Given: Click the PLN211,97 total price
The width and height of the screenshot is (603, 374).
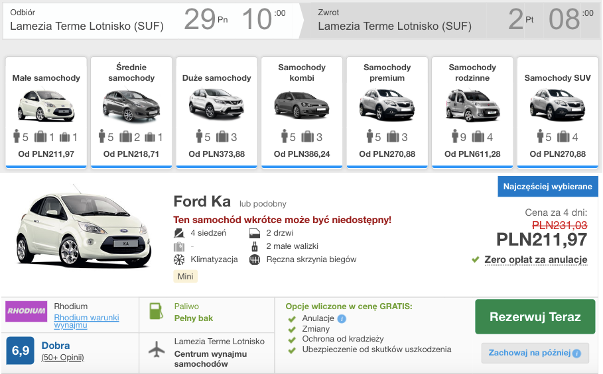Looking at the screenshot, I should point(541,240).
